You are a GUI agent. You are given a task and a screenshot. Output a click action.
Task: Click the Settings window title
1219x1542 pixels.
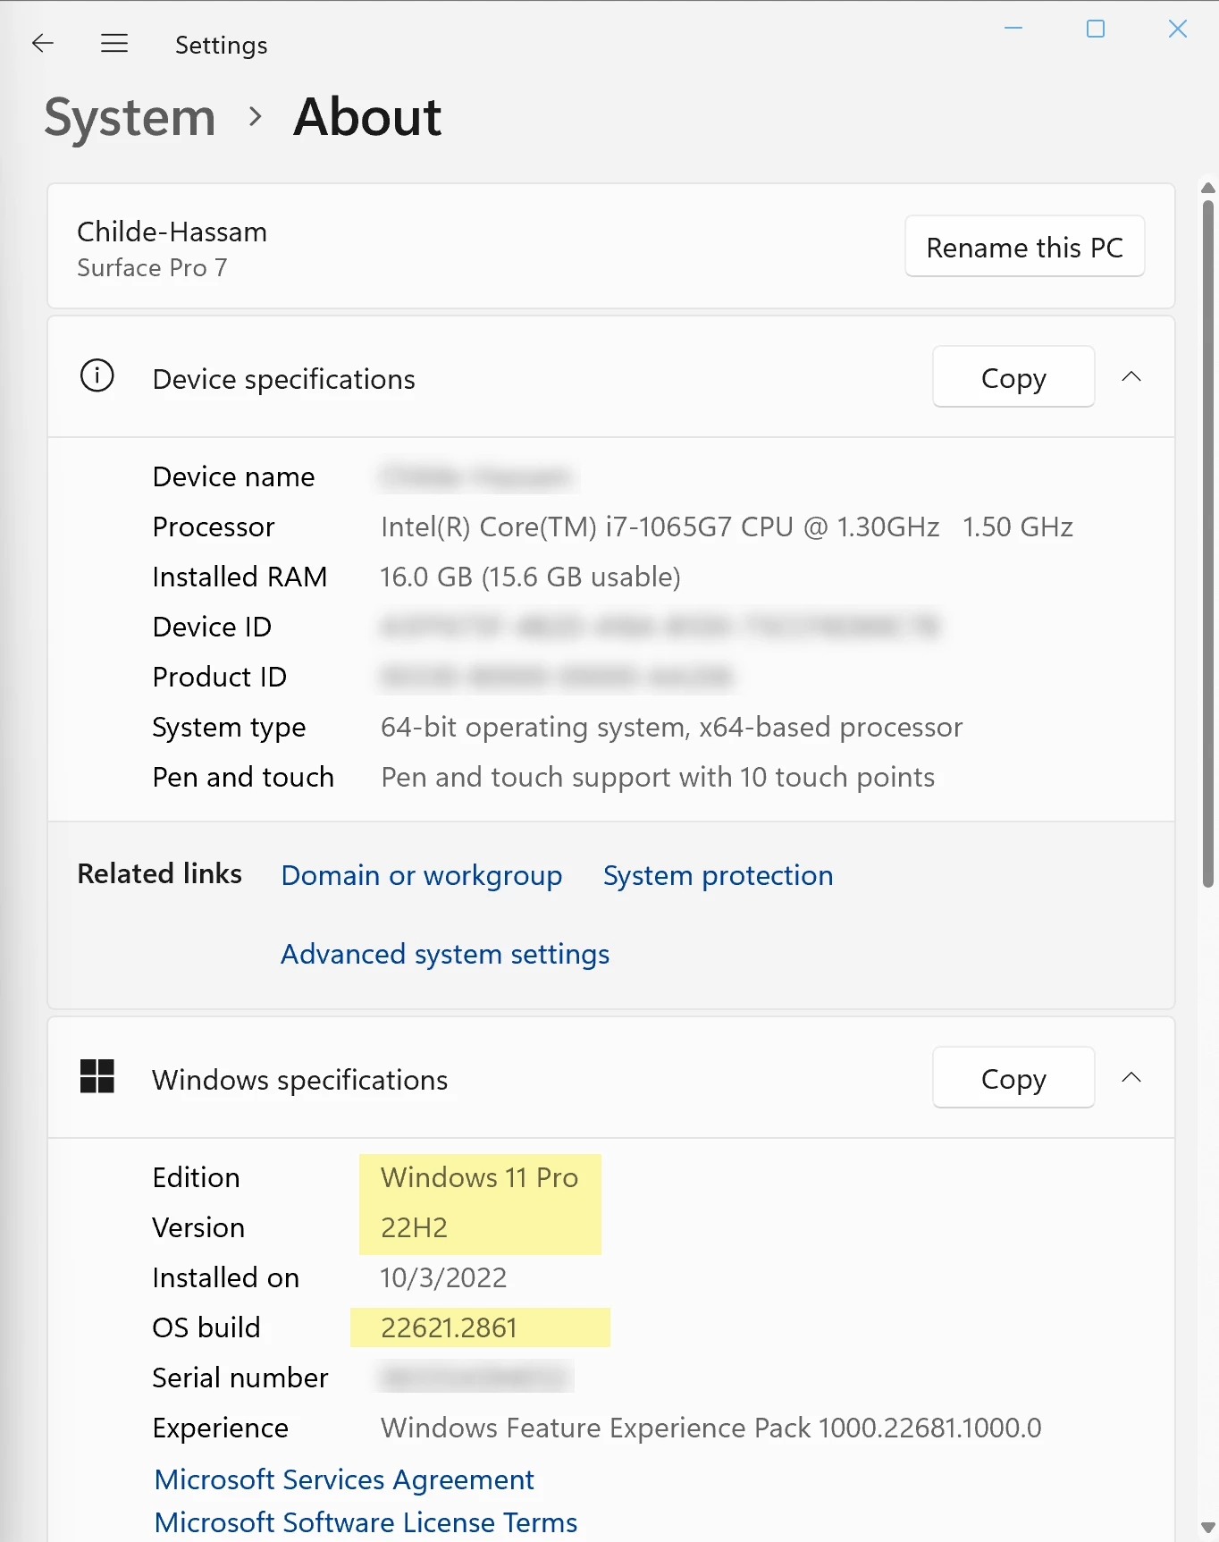pos(222,45)
